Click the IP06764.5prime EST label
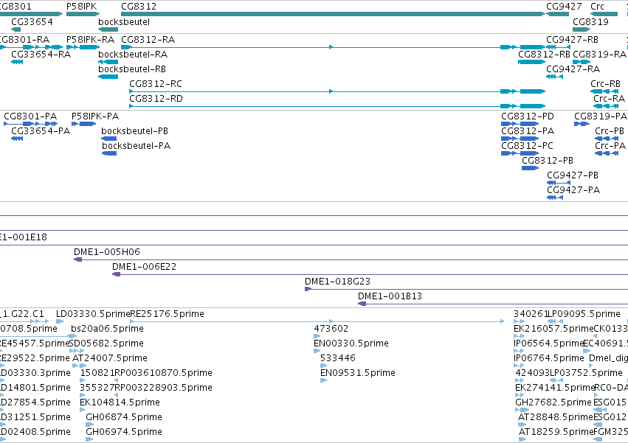628x443 pixels. click(x=549, y=358)
